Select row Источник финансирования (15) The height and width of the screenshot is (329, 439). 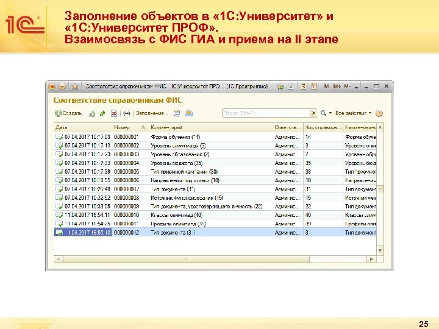point(215,198)
